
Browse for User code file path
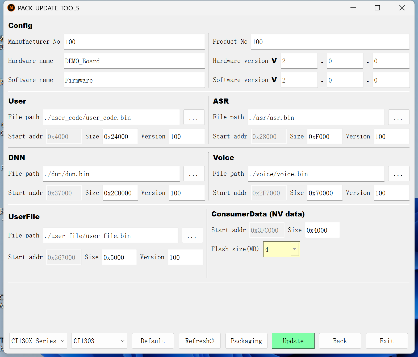[194, 117]
